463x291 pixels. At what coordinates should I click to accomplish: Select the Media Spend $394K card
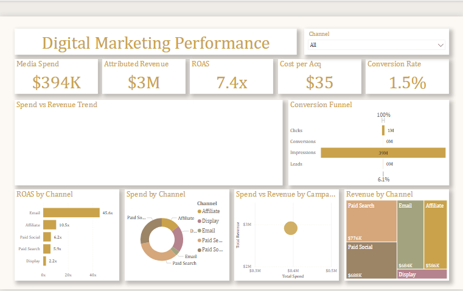[56, 77]
